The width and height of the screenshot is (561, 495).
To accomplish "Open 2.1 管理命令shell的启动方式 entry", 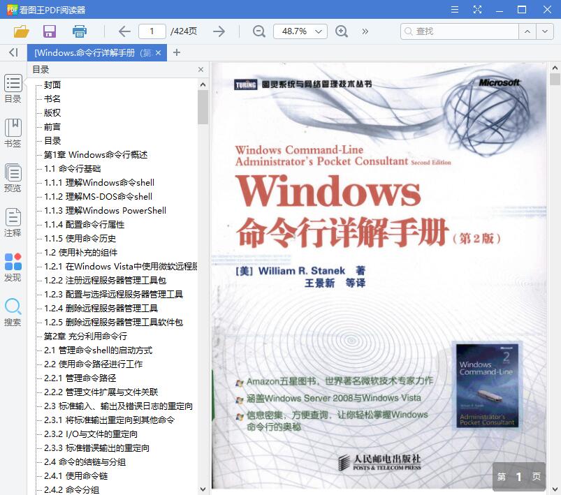I will click(98, 350).
